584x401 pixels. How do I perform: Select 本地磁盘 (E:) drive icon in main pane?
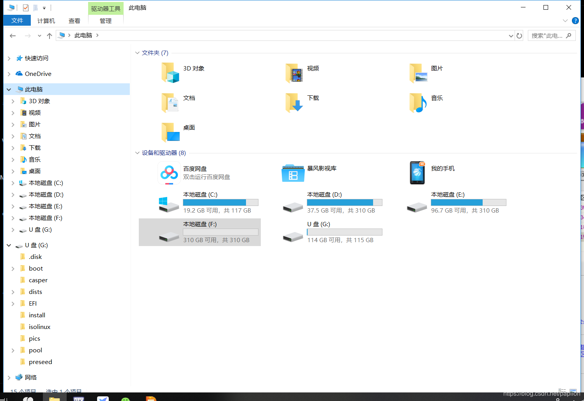[417, 207]
